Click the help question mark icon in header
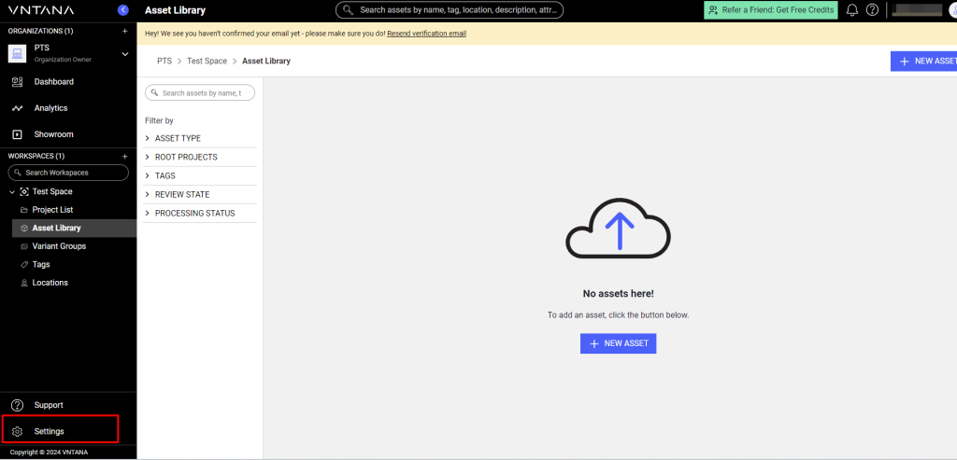 [872, 10]
